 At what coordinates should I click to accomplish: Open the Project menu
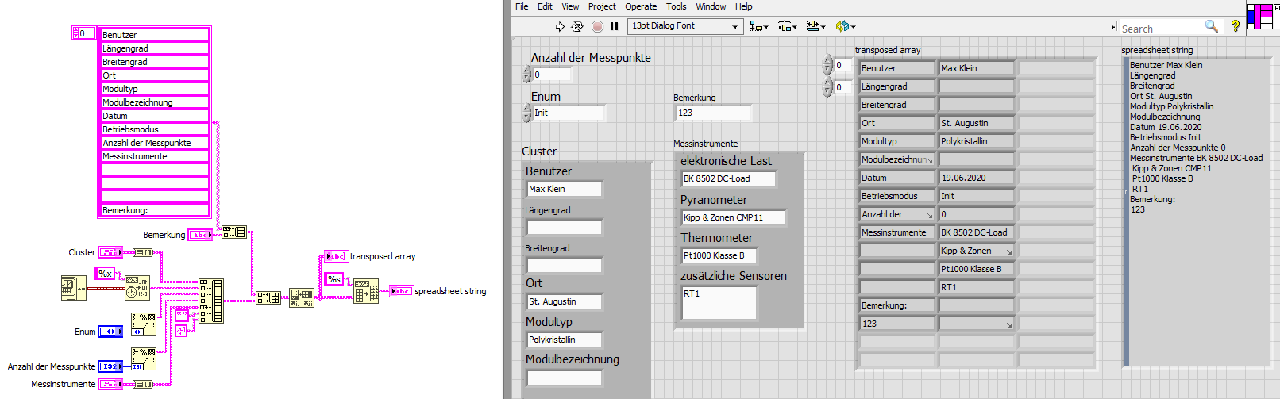point(602,6)
